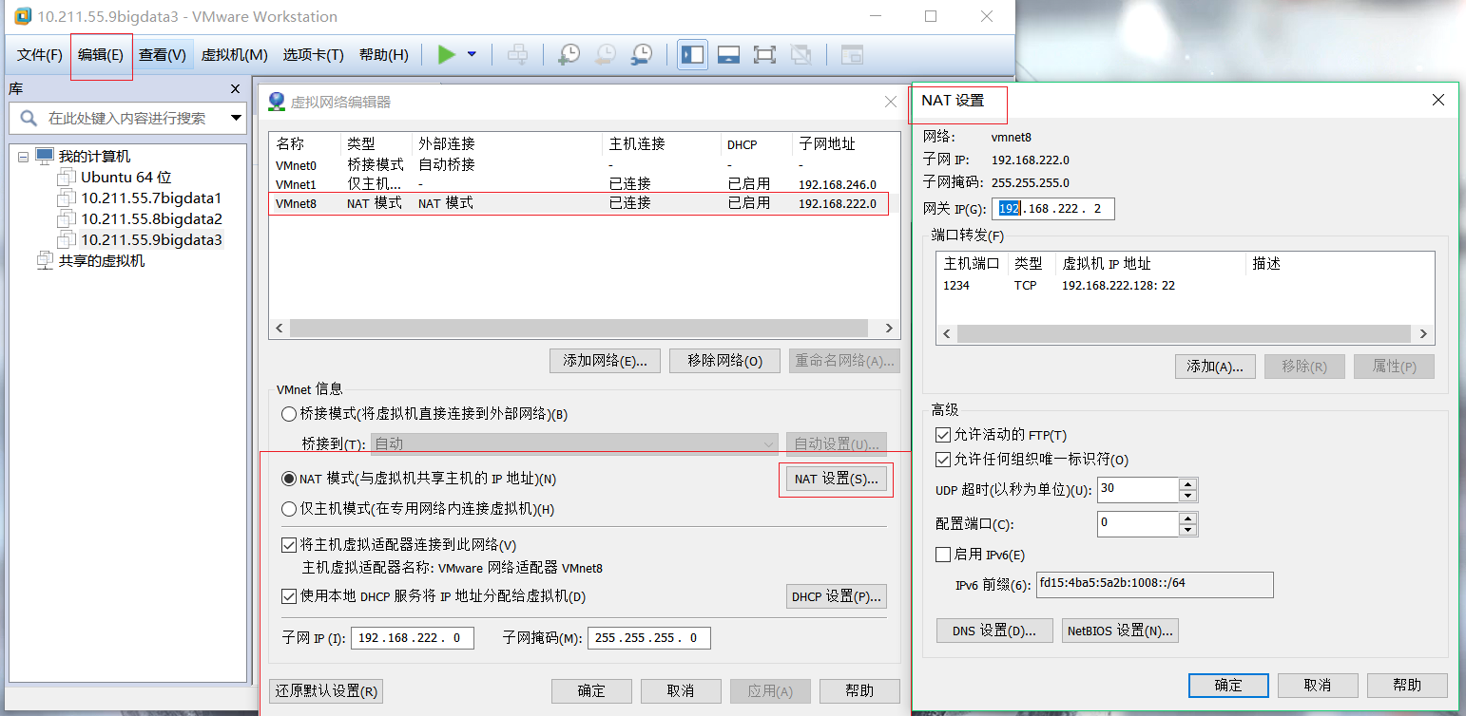Screen dimensions: 1466x716
Task: Send Ctrl+Alt+Del to the guest
Action: point(517,54)
